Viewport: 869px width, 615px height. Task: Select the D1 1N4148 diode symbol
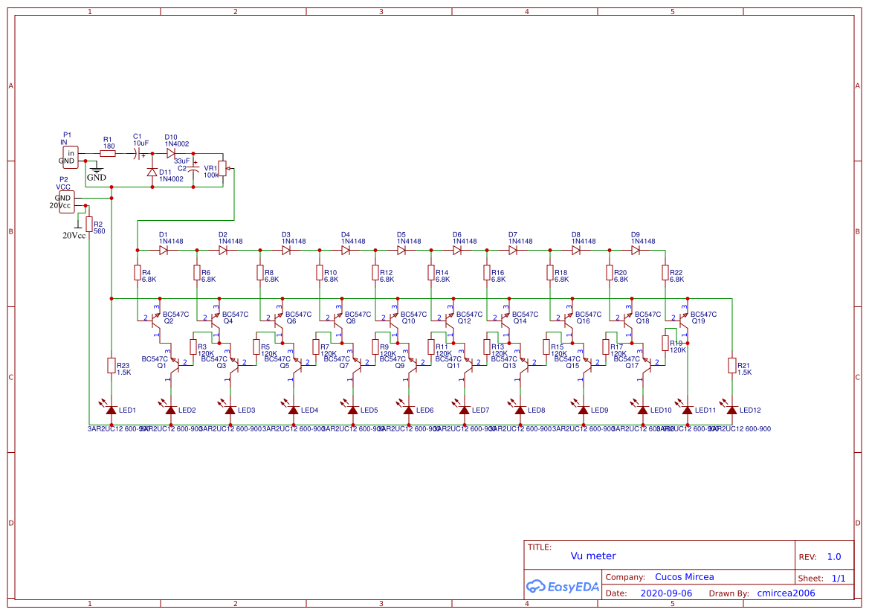point(164,251)
